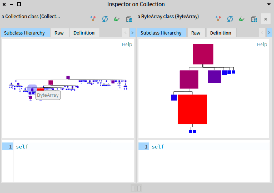Open Definition tab in ByteArray pane

point(220,33)
